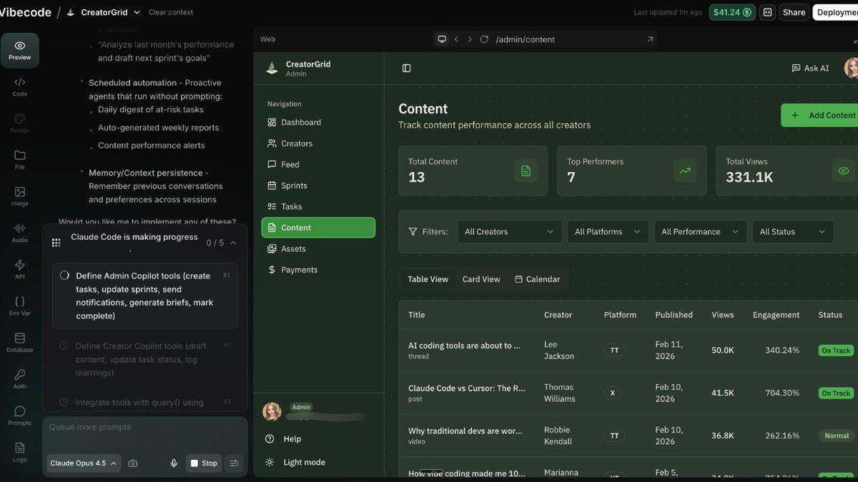This screenshot has height=482, width=858.
Task: Open the Design tool in sidebar
Action: tap(19, 124)
